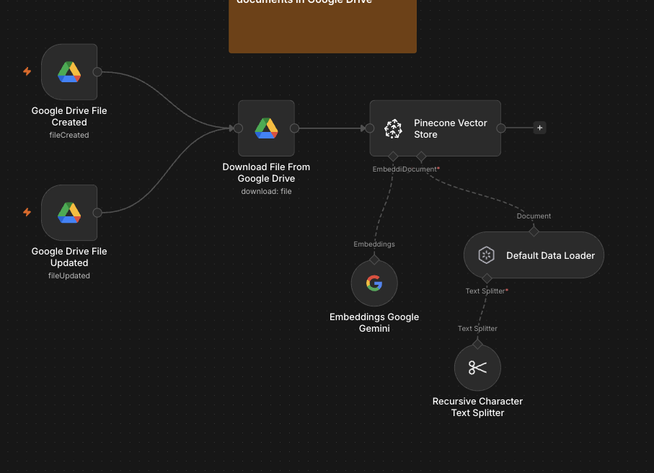654x473 pixels.
Task: Click the diamond connector atop Embeddings Google Gemini
Action: 374,260
